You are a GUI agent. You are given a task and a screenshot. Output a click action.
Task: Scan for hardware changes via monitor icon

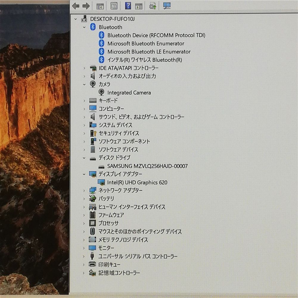(x=167, y=6)
